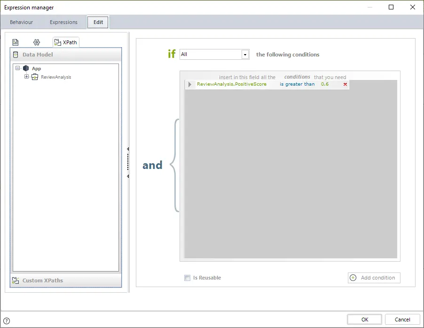Select the App tree item
The image size is (424, 328).
[37, 68]
